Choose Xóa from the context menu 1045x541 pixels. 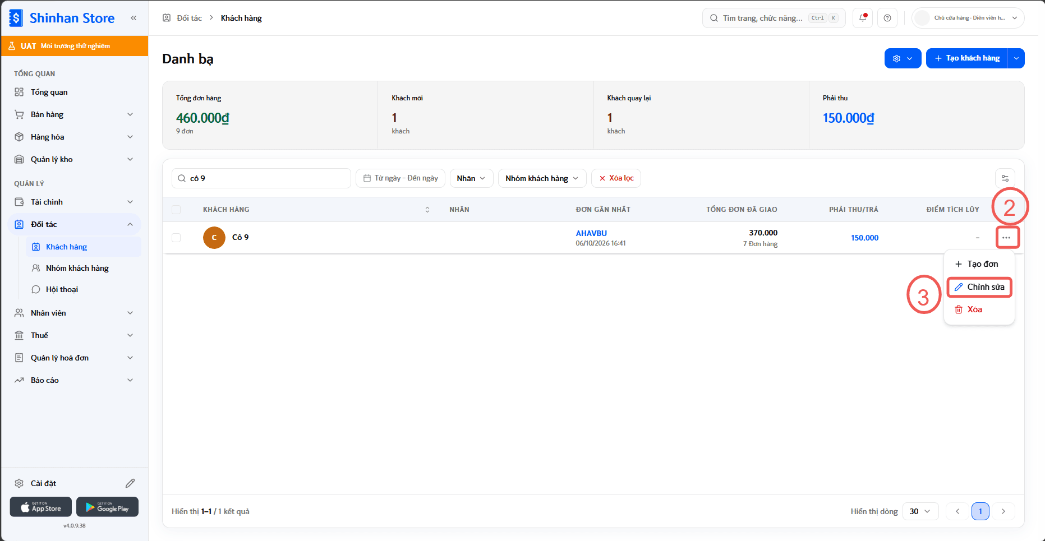click(979, 309)
